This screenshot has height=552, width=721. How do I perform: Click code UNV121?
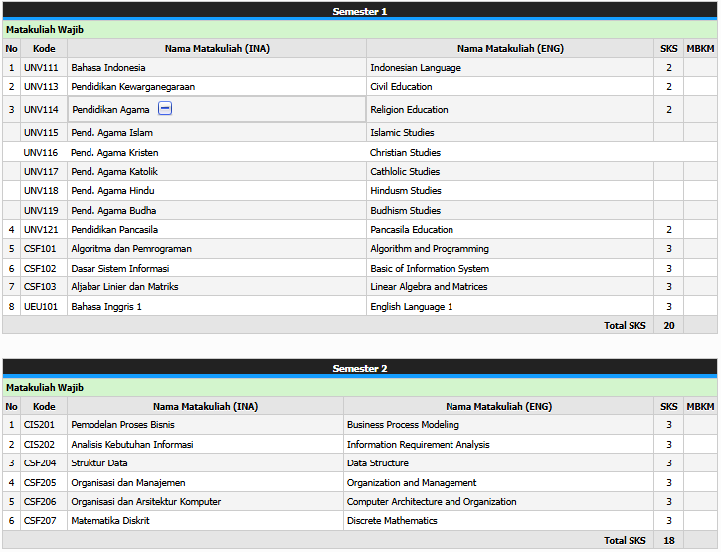[41, 229]
